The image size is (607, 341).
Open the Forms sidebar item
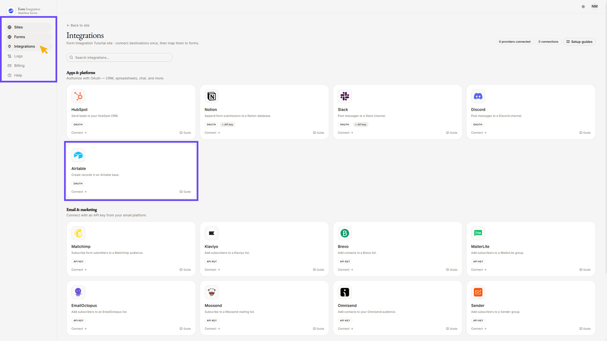click(29, 37)
